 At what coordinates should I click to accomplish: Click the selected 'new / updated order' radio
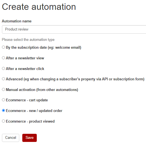3,111
